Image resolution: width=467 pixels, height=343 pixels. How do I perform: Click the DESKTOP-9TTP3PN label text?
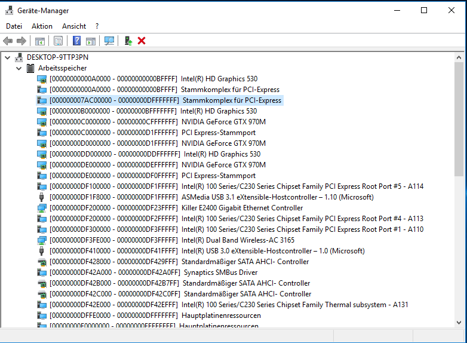tap(57, 57)
